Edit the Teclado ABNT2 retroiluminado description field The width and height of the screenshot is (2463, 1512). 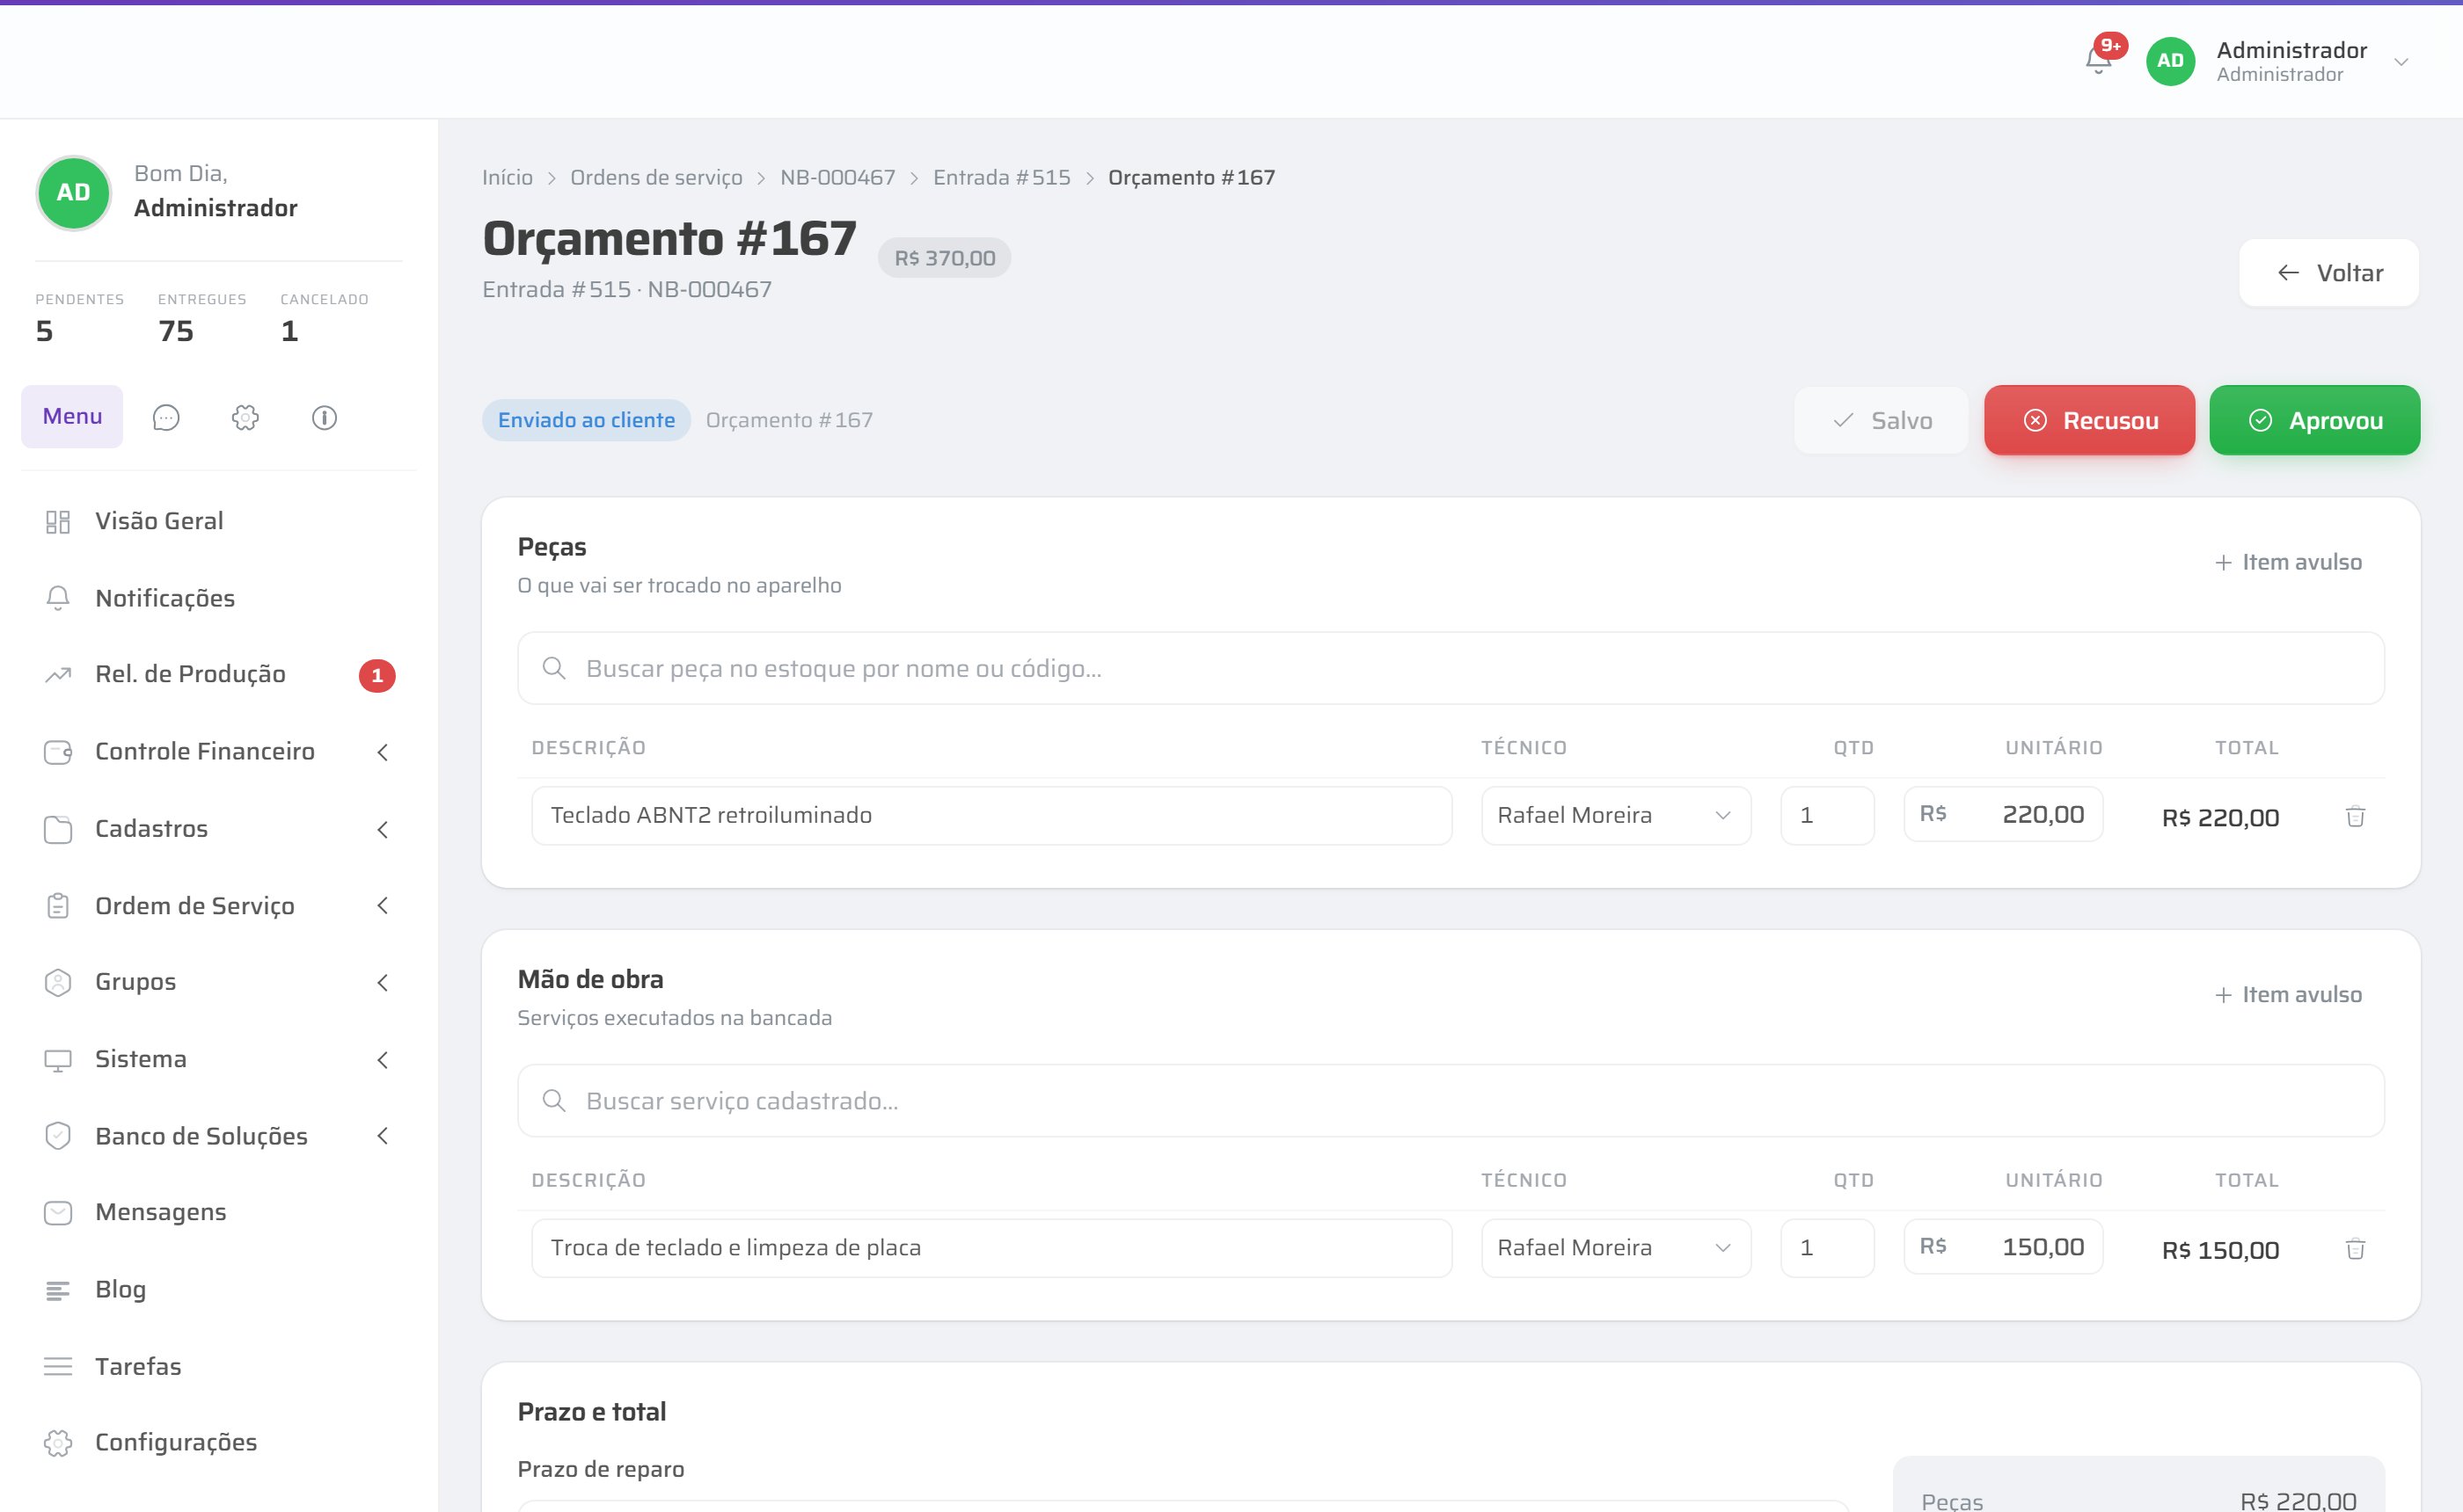tap(991, 816)
